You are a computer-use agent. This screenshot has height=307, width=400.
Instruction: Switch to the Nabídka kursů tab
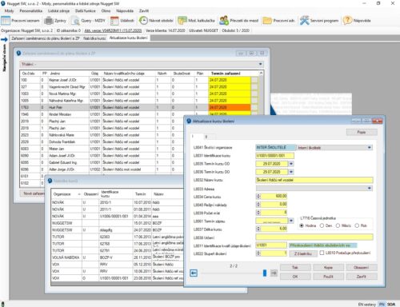click(x=94, y=38)
